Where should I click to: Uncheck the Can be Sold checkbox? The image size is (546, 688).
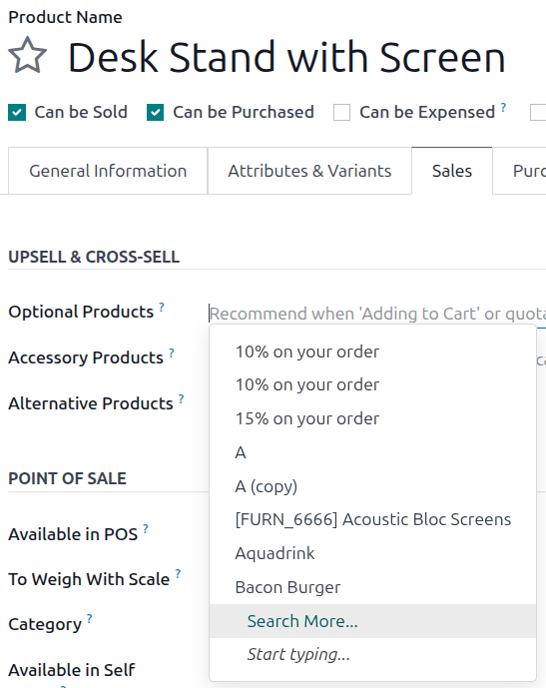click(17, 112)
